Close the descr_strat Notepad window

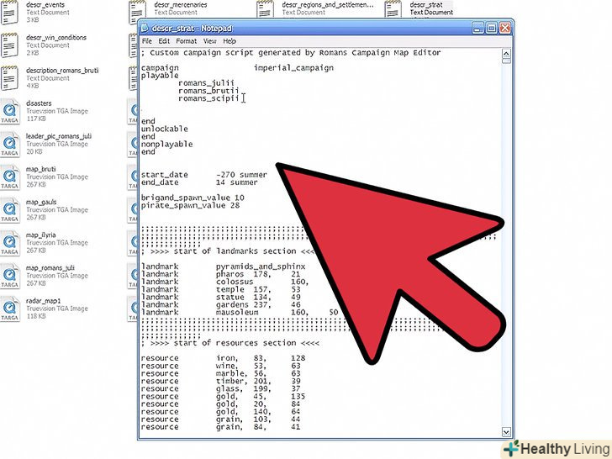click(505, 28)
